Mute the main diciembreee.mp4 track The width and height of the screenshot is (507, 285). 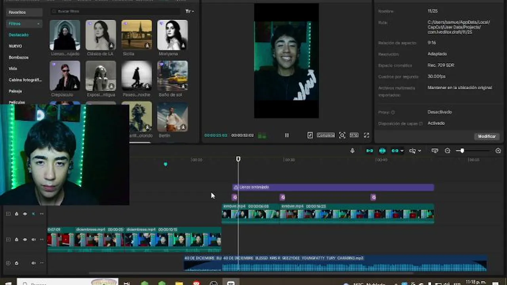tap(33, 240)
